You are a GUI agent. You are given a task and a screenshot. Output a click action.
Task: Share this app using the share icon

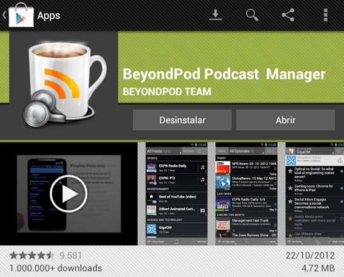(x=288, y=15)
